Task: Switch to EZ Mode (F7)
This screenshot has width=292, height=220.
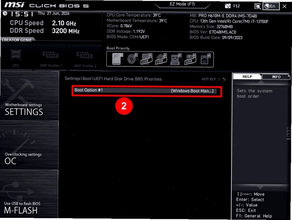Action: click(182, 4)
